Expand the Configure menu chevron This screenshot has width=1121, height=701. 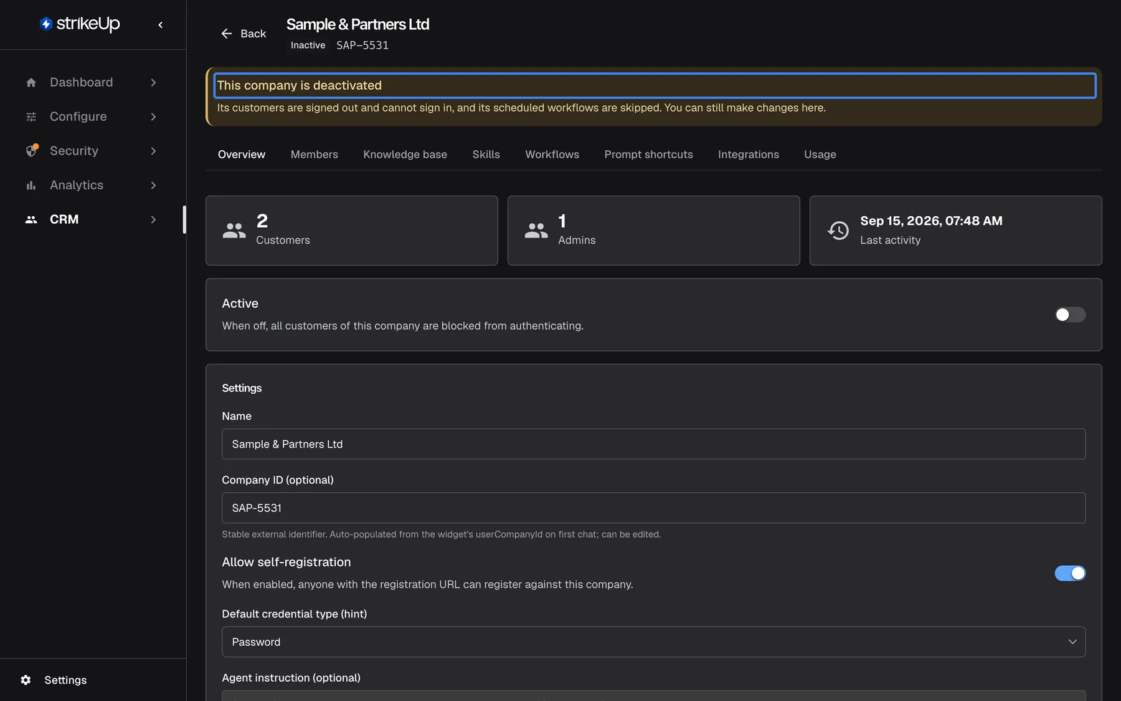pos(153,117)
